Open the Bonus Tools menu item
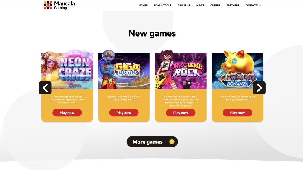 pyautogui.click(x=162, y=5)
